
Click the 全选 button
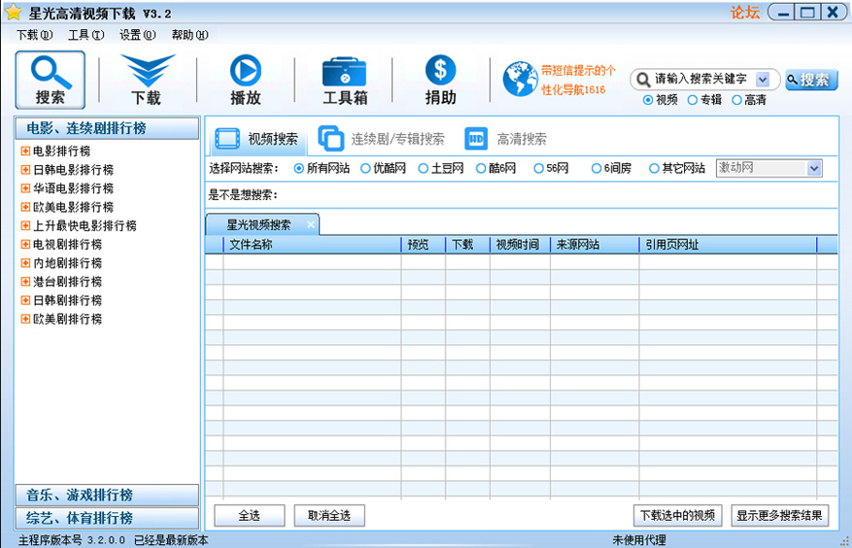[x=250, y=515]
